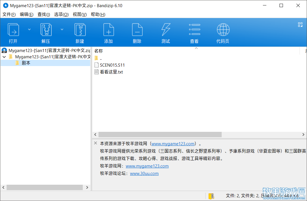Open the Help (帮助) menu
The height and width of the screenshot is (201, 307).
(98, 15)
